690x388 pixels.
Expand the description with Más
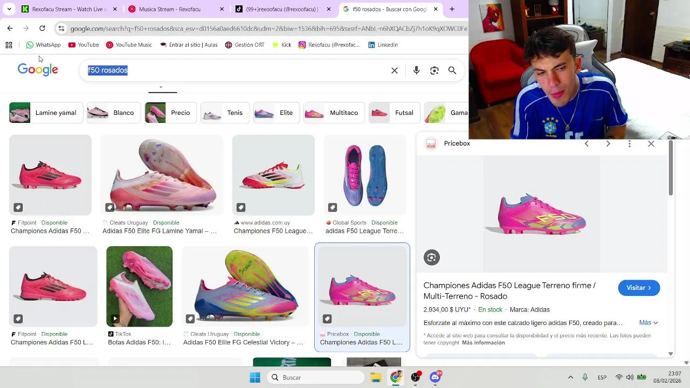coord(648,323)
